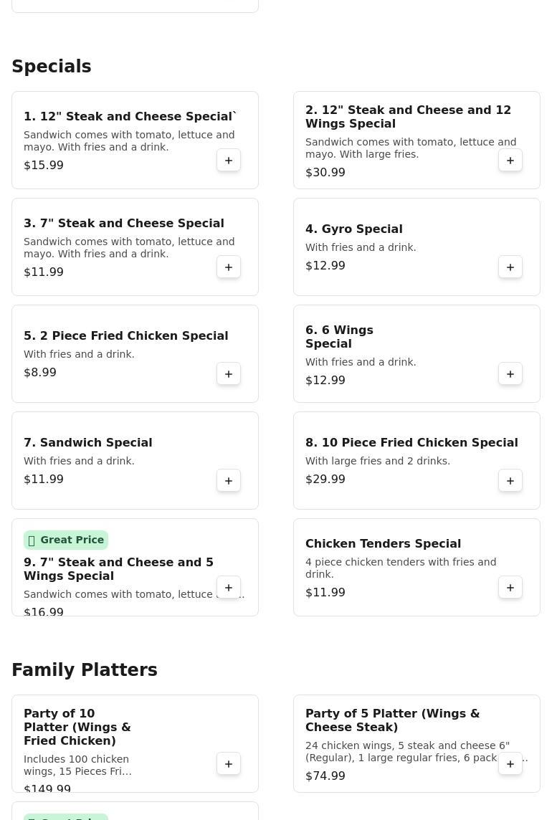Add 7" Steak and Cheese and 5 Wings Special
Viewport: 552px width, 820px height.
click(x=229, y=588)
